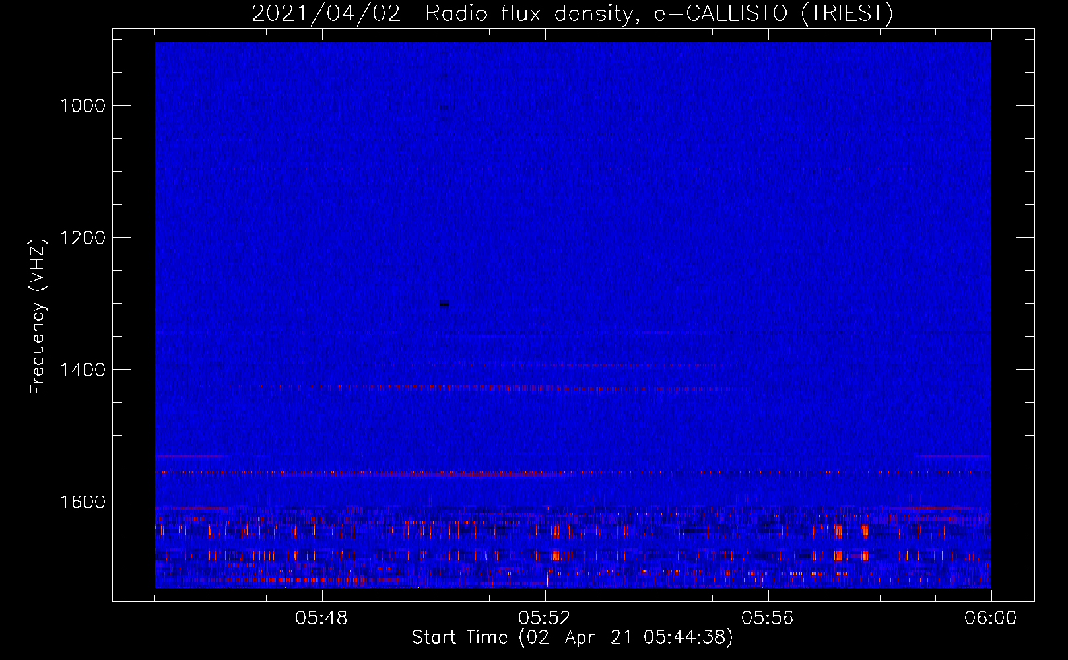Click the 05:52 time tick label
Screen dimensions: 1068x660
tap(545, 618)
